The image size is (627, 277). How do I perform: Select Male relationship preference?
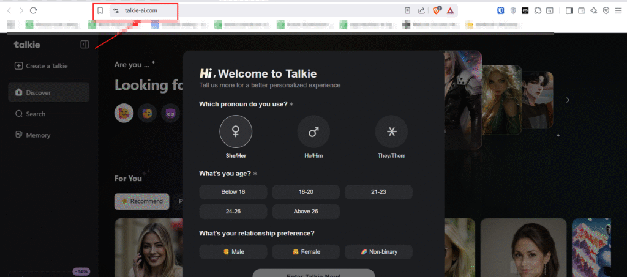[233, 252]
